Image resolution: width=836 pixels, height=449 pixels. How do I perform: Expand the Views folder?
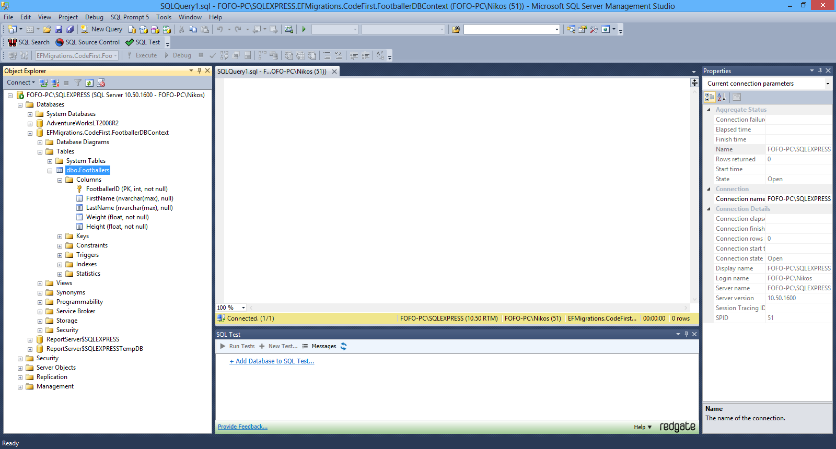coord(40,283)
